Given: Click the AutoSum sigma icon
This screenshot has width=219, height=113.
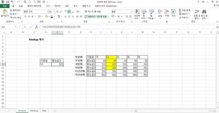Looking at the screenshot, I should [180, 10].
